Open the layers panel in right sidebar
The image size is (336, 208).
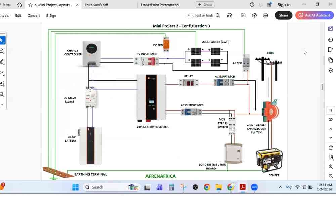coord(331,70)
